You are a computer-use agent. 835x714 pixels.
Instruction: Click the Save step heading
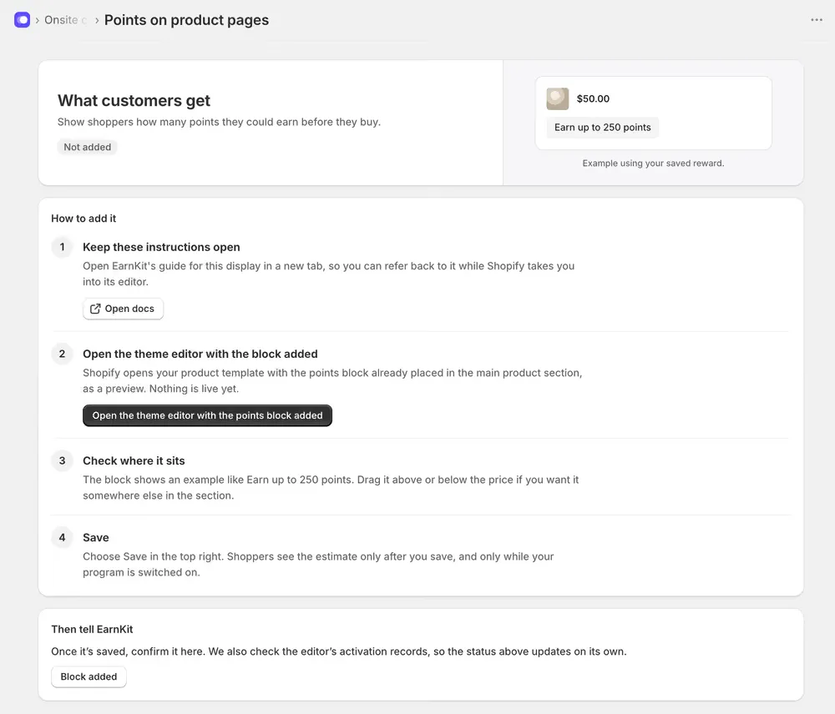tap(96, 538)
